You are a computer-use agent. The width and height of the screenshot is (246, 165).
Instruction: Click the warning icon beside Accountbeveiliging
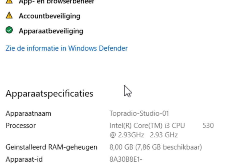click(9, 16)
